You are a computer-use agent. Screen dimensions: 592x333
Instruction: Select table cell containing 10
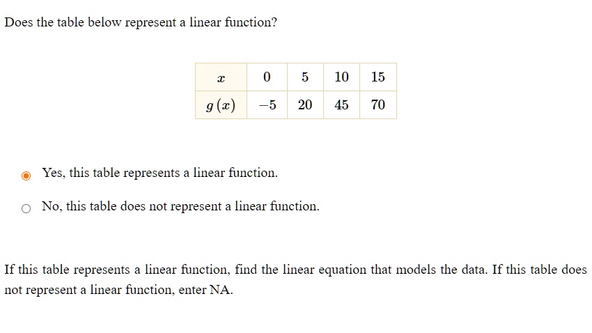click(x=342, y=77)
